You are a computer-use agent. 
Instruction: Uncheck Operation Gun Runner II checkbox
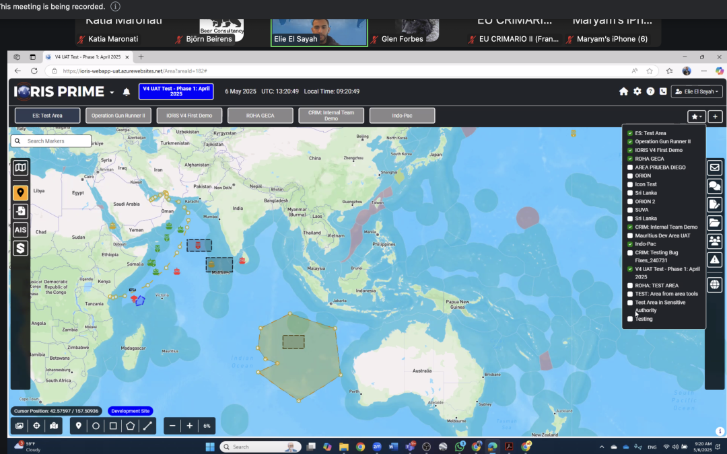point(630,141)
